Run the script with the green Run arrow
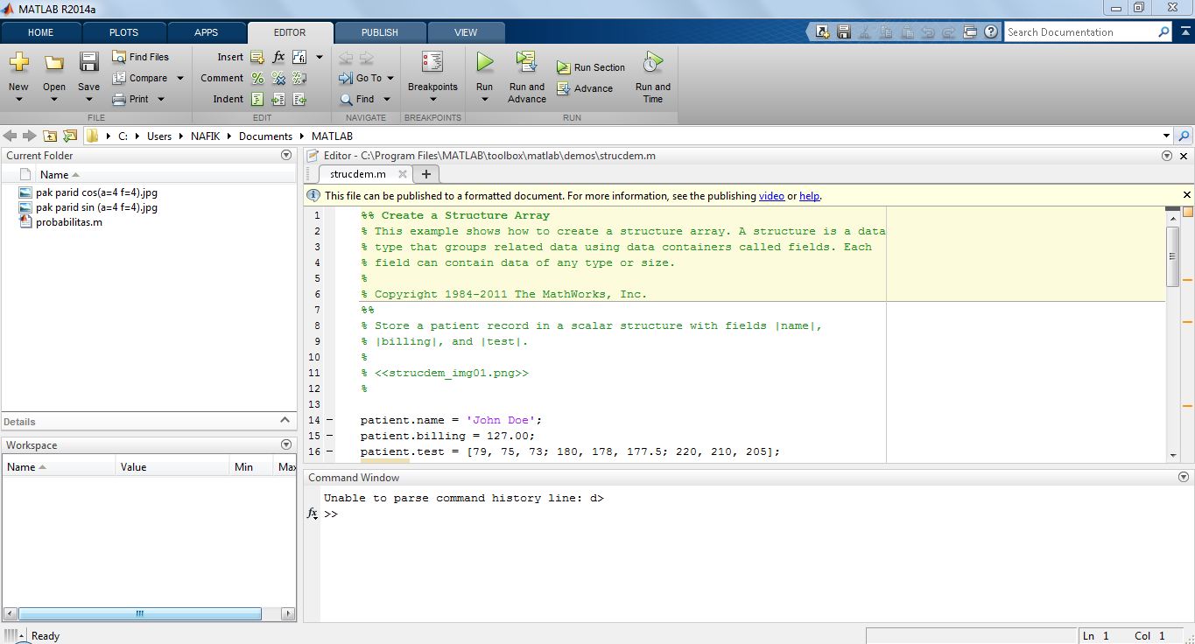1195x644 pixels. (484, 62)
